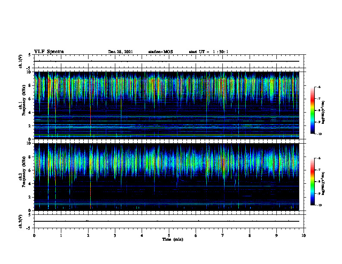Select the date text "Dec. 28, 2021"
Image resolution: width=342 pixels, height=264 pixels.
tap(120, 52)
